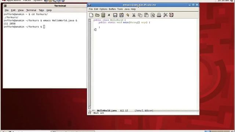Open the View menu in the Terminal window
The image size is (235, 132).
coord(21,10)
